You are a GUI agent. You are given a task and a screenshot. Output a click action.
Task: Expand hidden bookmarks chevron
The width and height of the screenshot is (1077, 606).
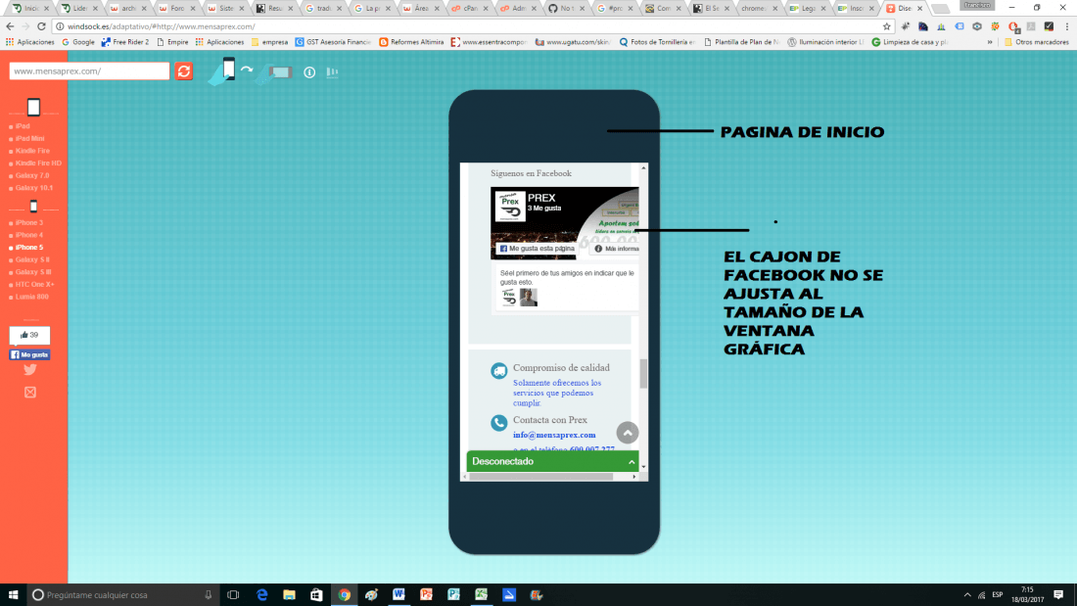[x=990, y=42]
